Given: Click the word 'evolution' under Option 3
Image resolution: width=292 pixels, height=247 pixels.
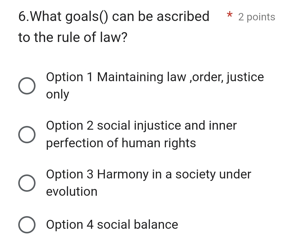Looking at the screenshot, I should click(x=71, y=191).
